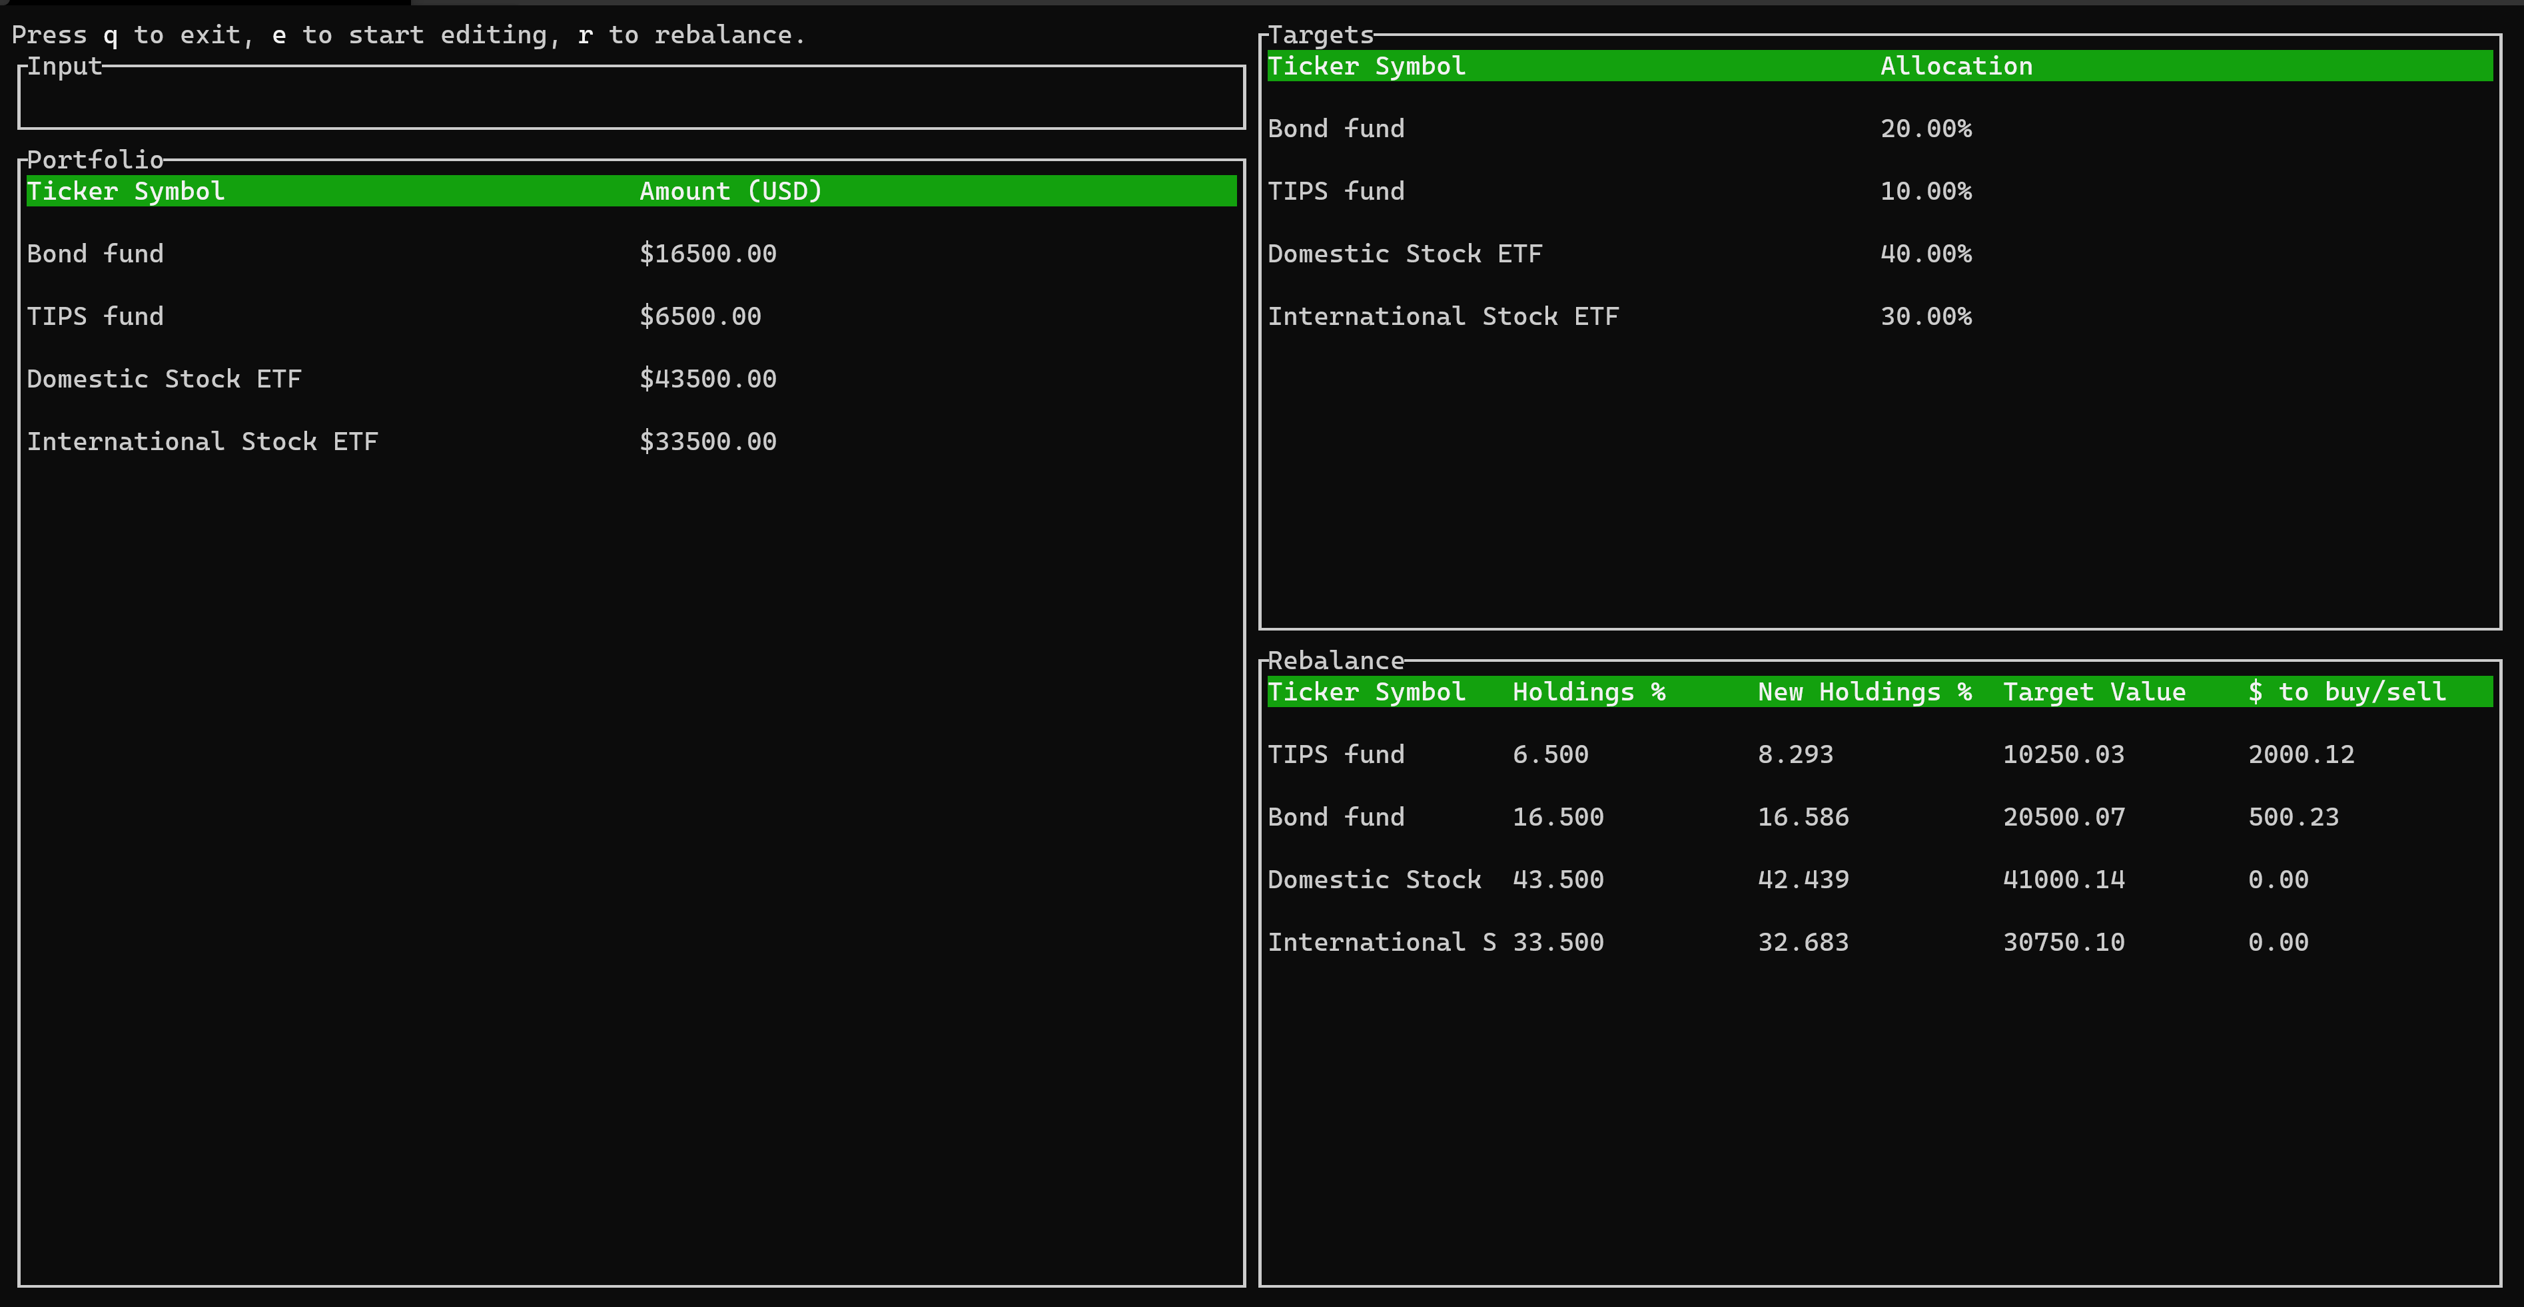Click Holdings % column header
2524x1307 pixels.
pos(1588,692)
